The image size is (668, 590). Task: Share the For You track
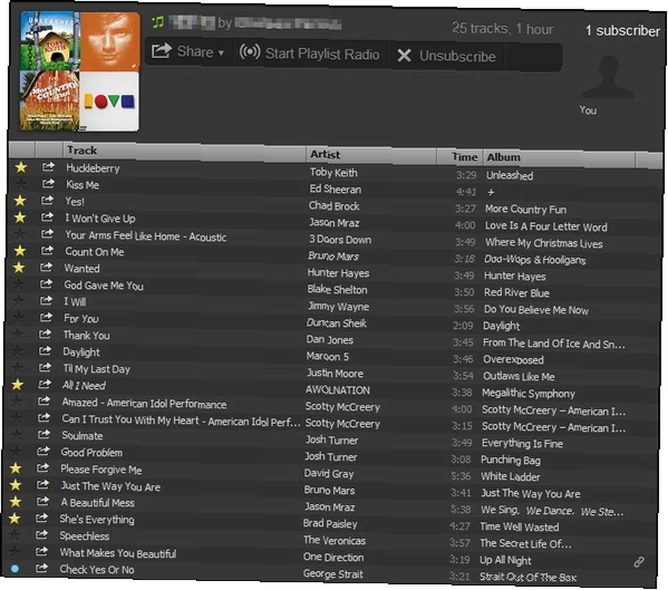(45, 317)
